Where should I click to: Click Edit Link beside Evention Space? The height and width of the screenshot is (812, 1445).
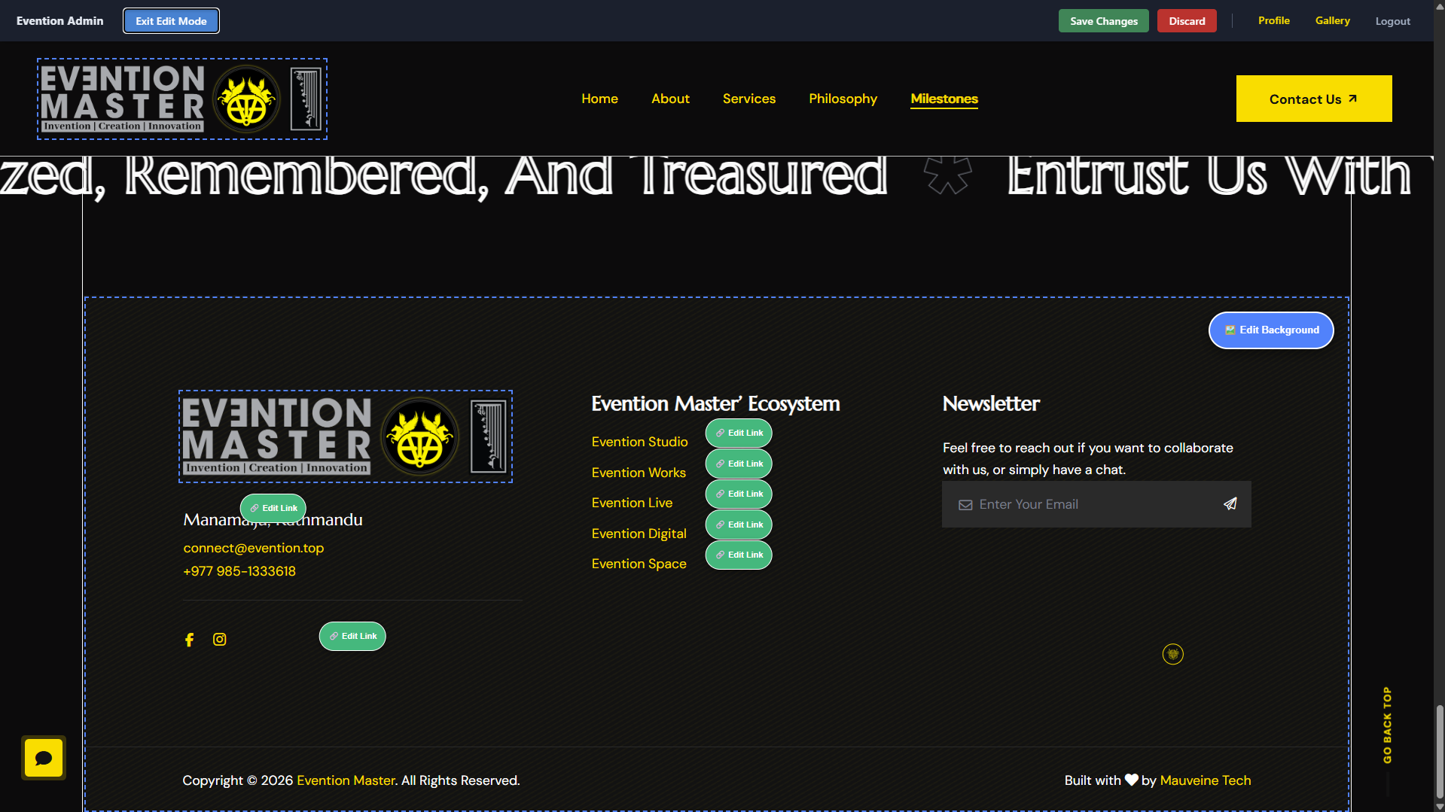click(739, 555)
